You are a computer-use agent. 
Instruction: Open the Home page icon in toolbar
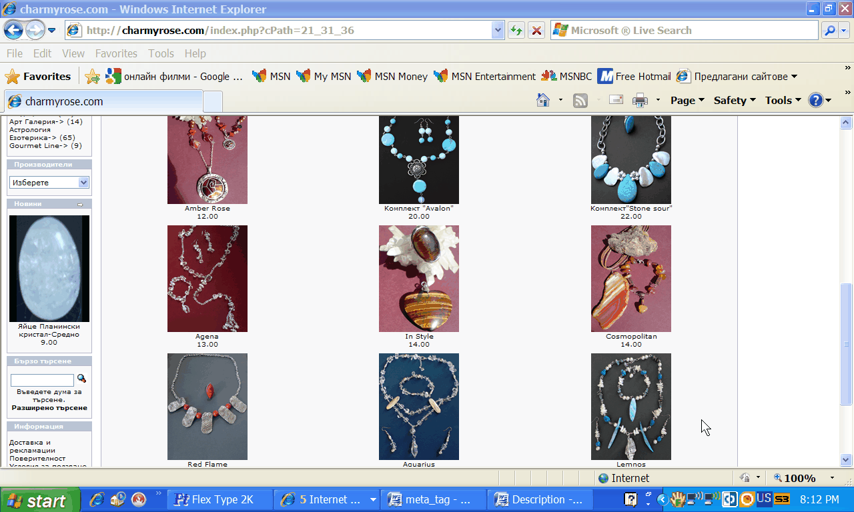(543, 101)
